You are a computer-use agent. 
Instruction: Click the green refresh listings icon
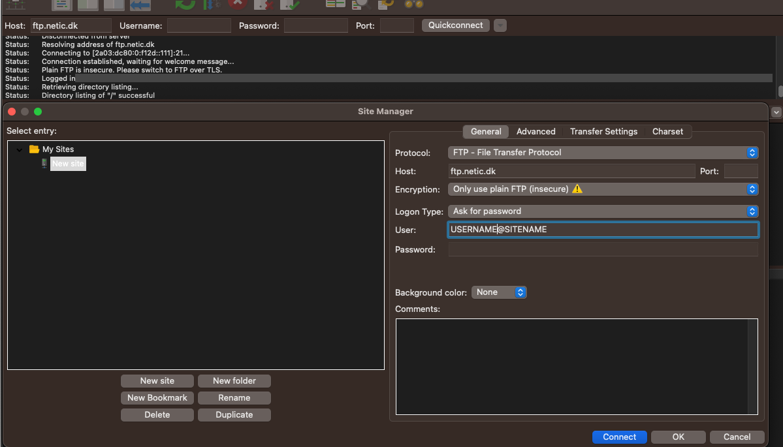coord(185,5)
